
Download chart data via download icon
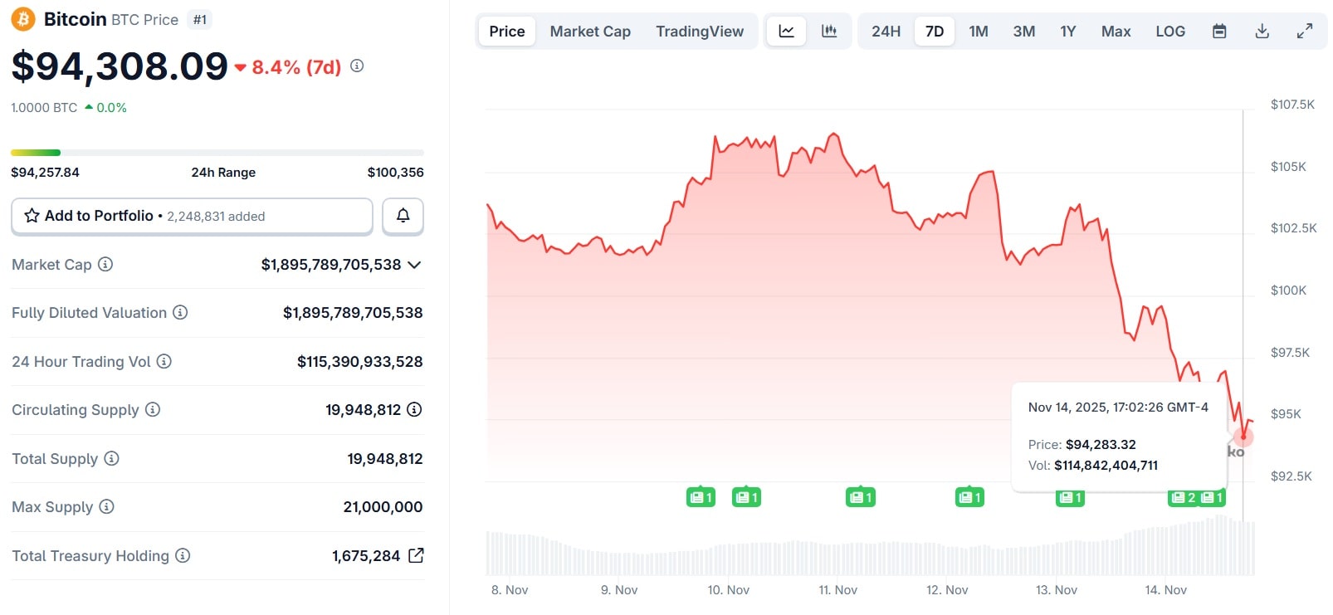tap(1262, 32)
